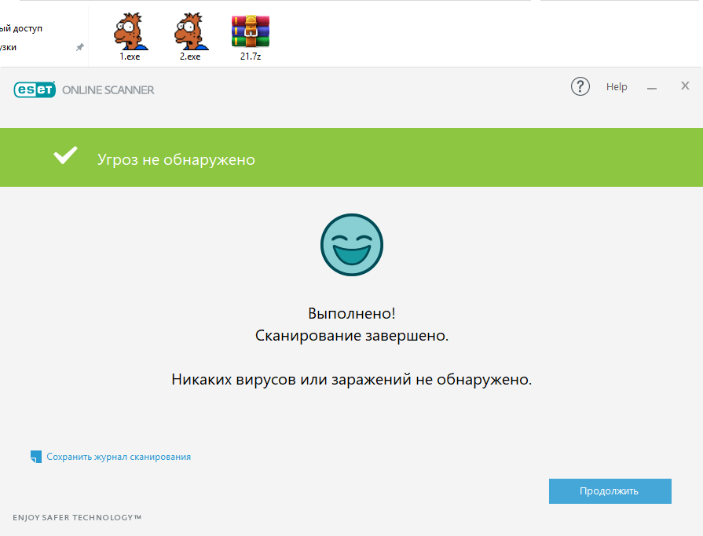Open help via question mark icon
The image size is (703, 536).
coord(580,86)
